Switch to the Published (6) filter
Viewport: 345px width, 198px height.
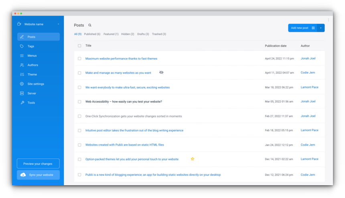click(x=92, y=34)
